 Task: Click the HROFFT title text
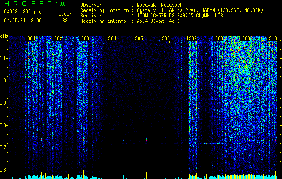(28, 4)
